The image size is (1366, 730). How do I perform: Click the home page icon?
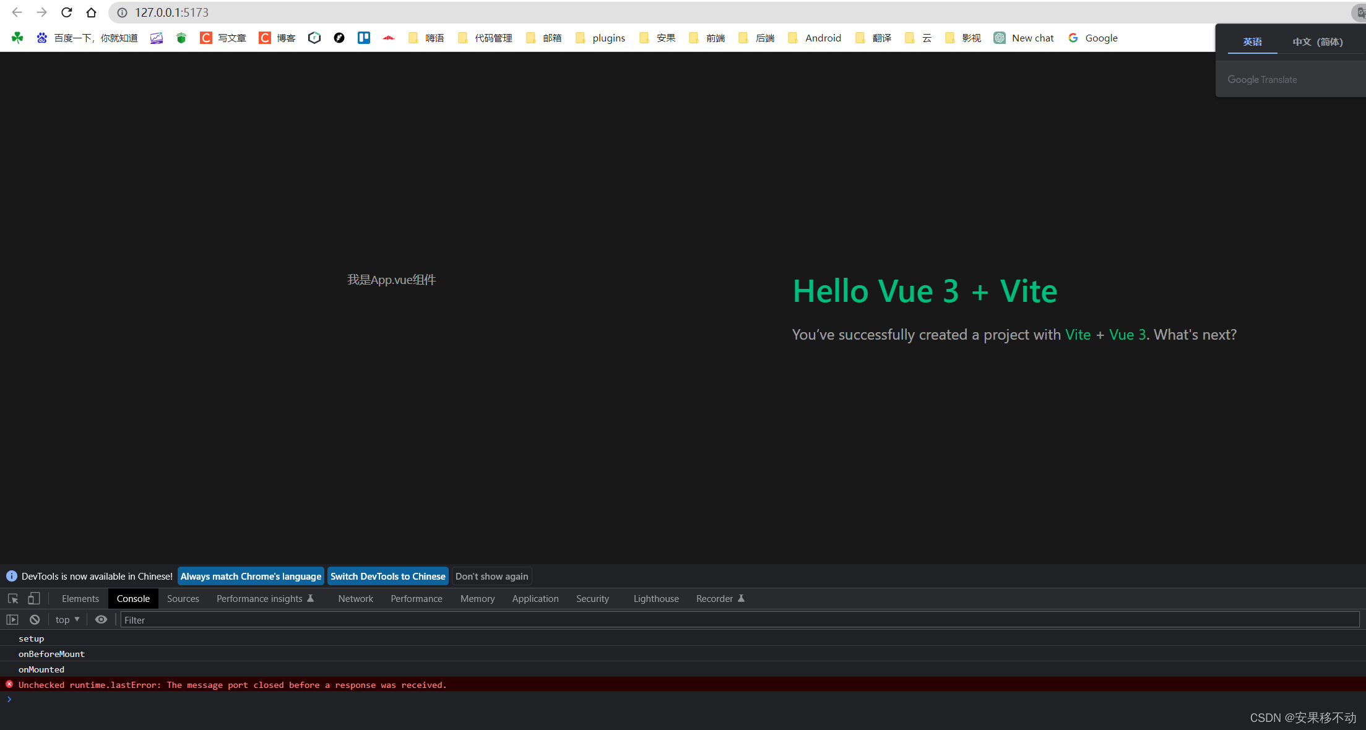92,12
